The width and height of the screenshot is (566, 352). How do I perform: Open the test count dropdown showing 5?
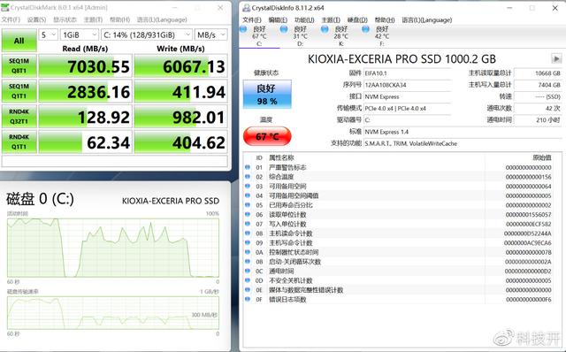48,34
